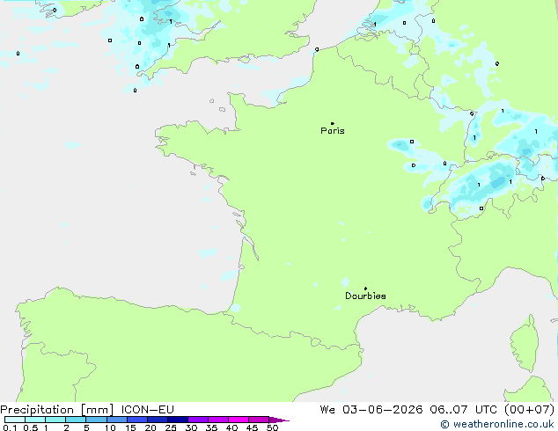The height and width of the screenshot is (431, 558).
Task: Pick the 2–5 mm legend swatch
Action: (x=76, y=420)
